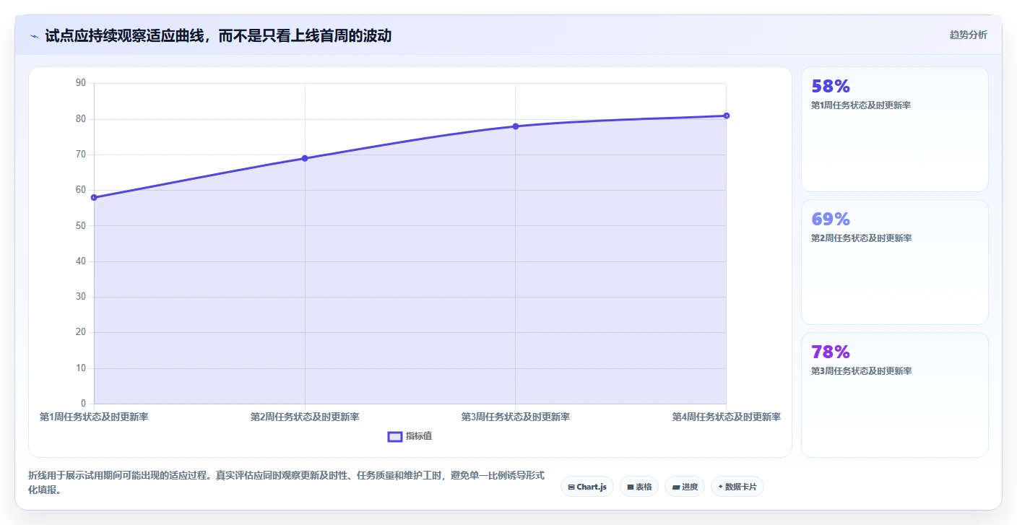Select the week 1 data point at 58
Viewport: 1017px width, 525px height.
94,197
